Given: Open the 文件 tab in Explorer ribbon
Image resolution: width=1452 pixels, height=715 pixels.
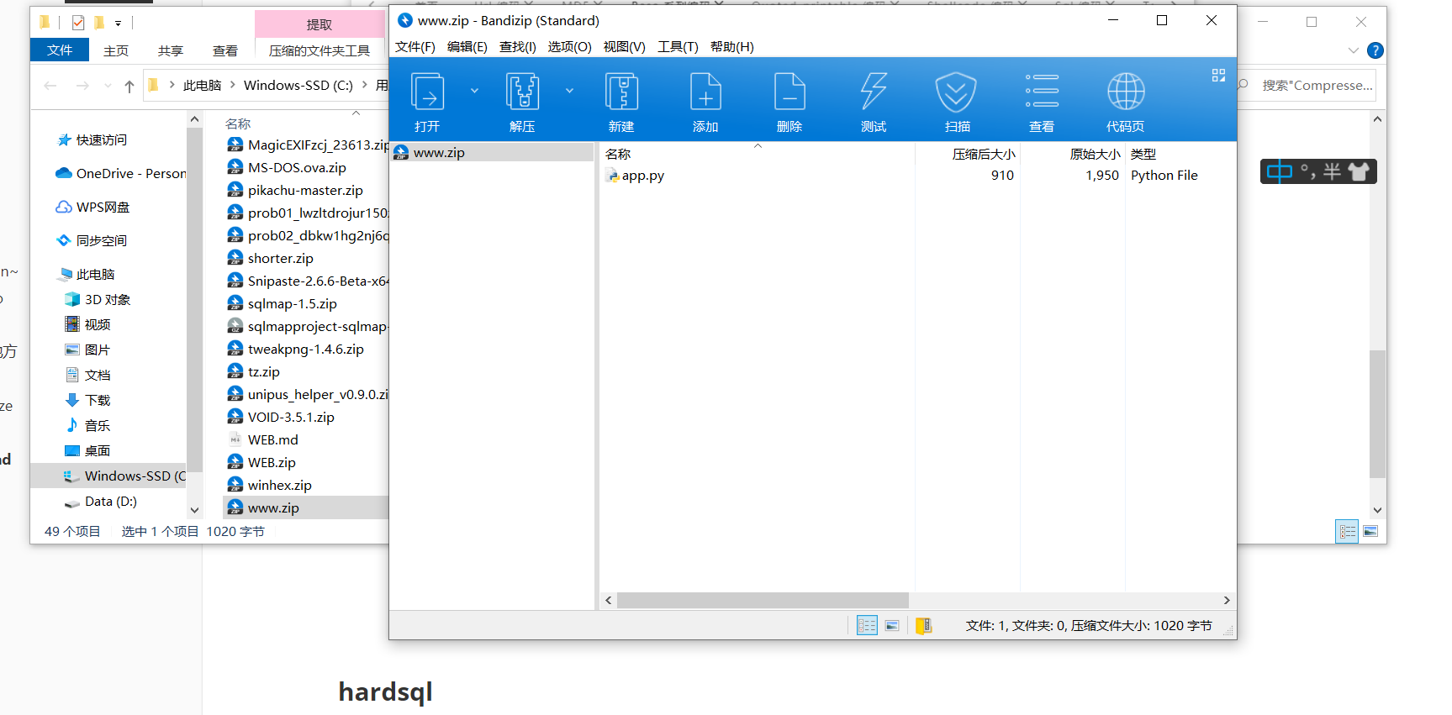Looking at the screenshot, I should pos(60,50).
